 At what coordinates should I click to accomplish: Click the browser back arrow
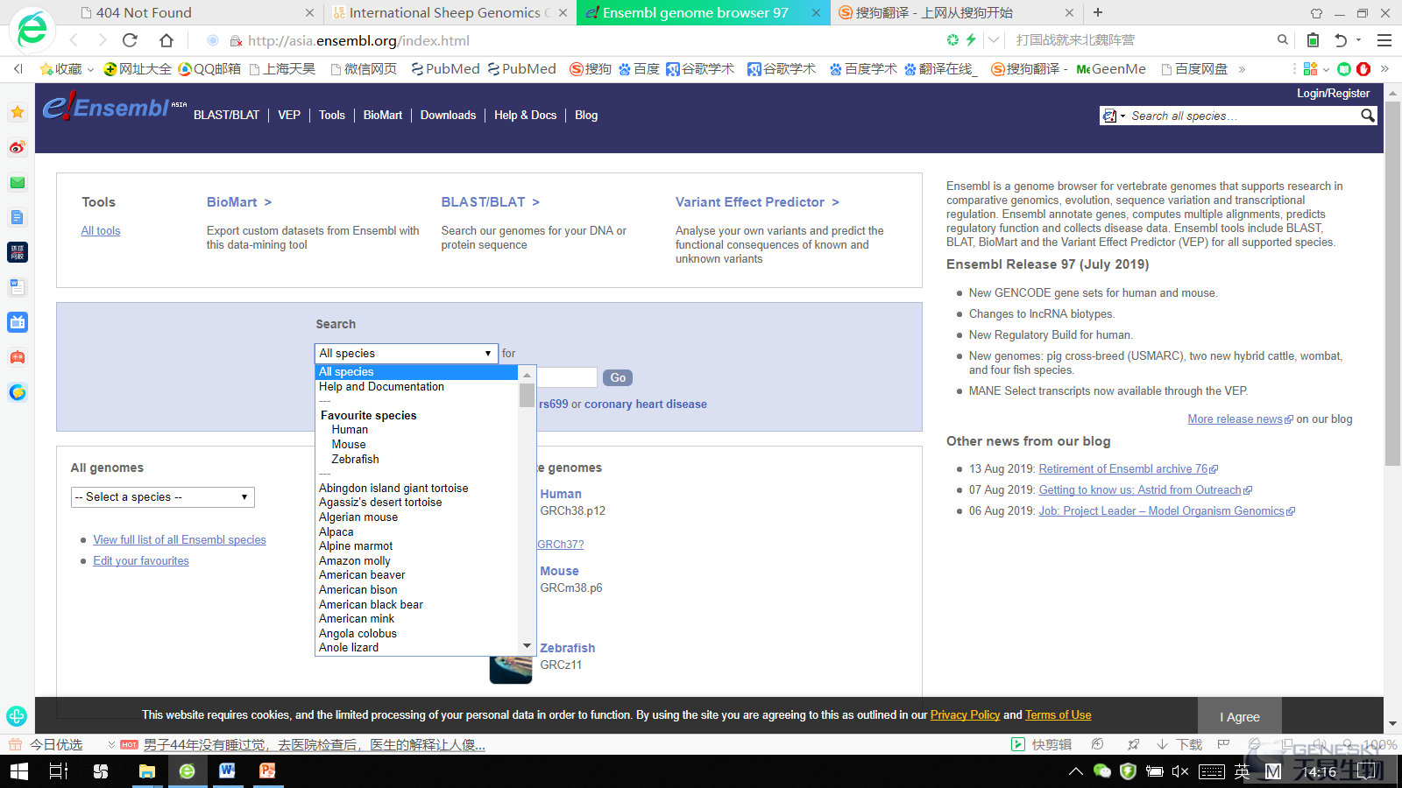pyautogui.click(x=74, y=40)
